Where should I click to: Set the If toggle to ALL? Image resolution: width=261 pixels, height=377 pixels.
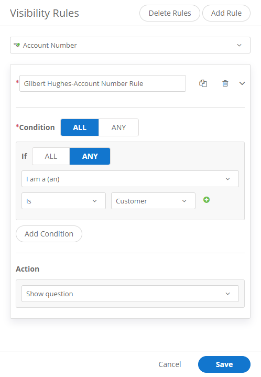[51, 156]
